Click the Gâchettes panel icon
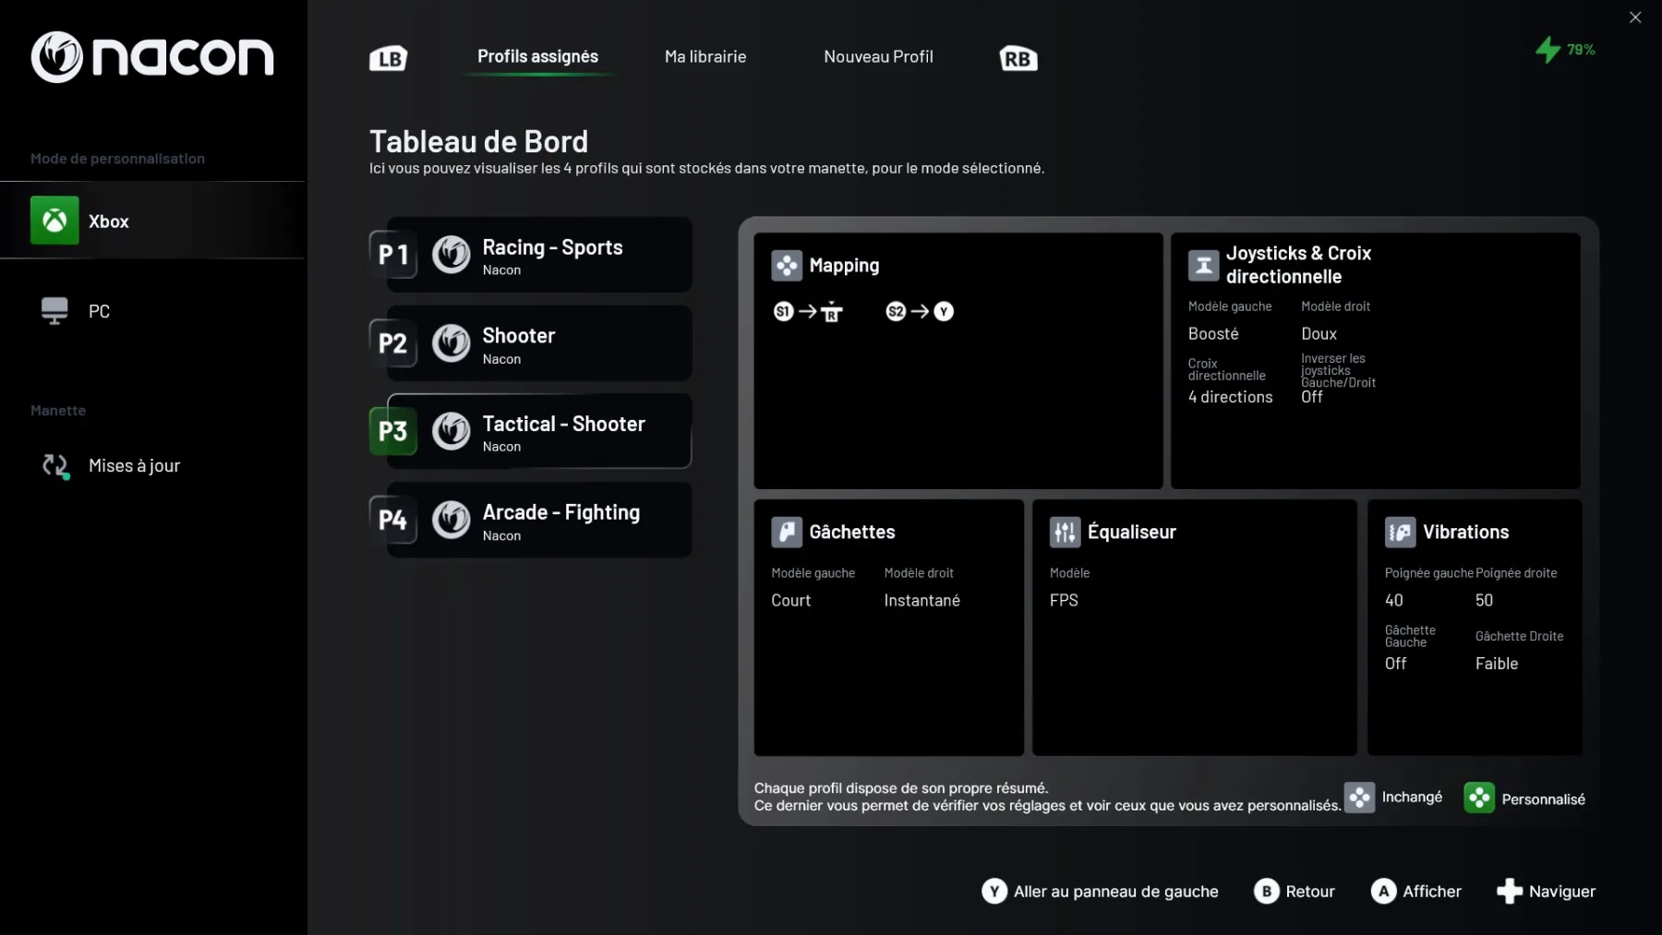Image resolution: width=1662 pixels, height=935 pixels. click(x=787, y=532)
